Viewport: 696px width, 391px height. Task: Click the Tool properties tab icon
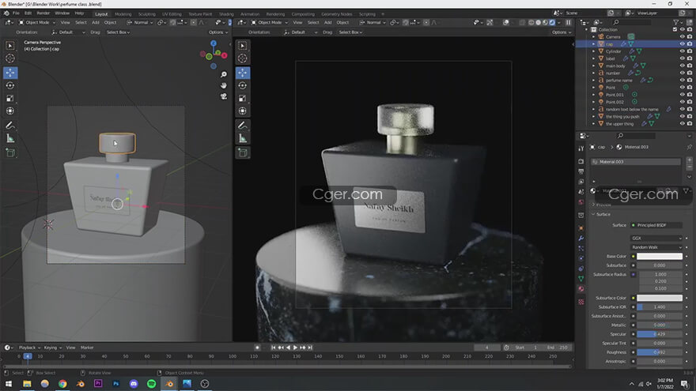(x=581, y=149)
